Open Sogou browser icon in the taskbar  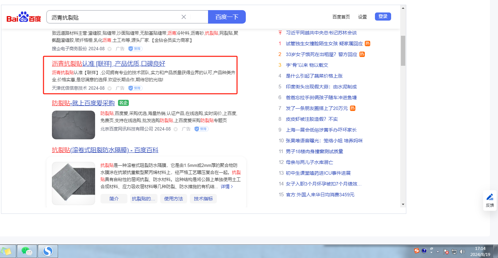point(48,251)
